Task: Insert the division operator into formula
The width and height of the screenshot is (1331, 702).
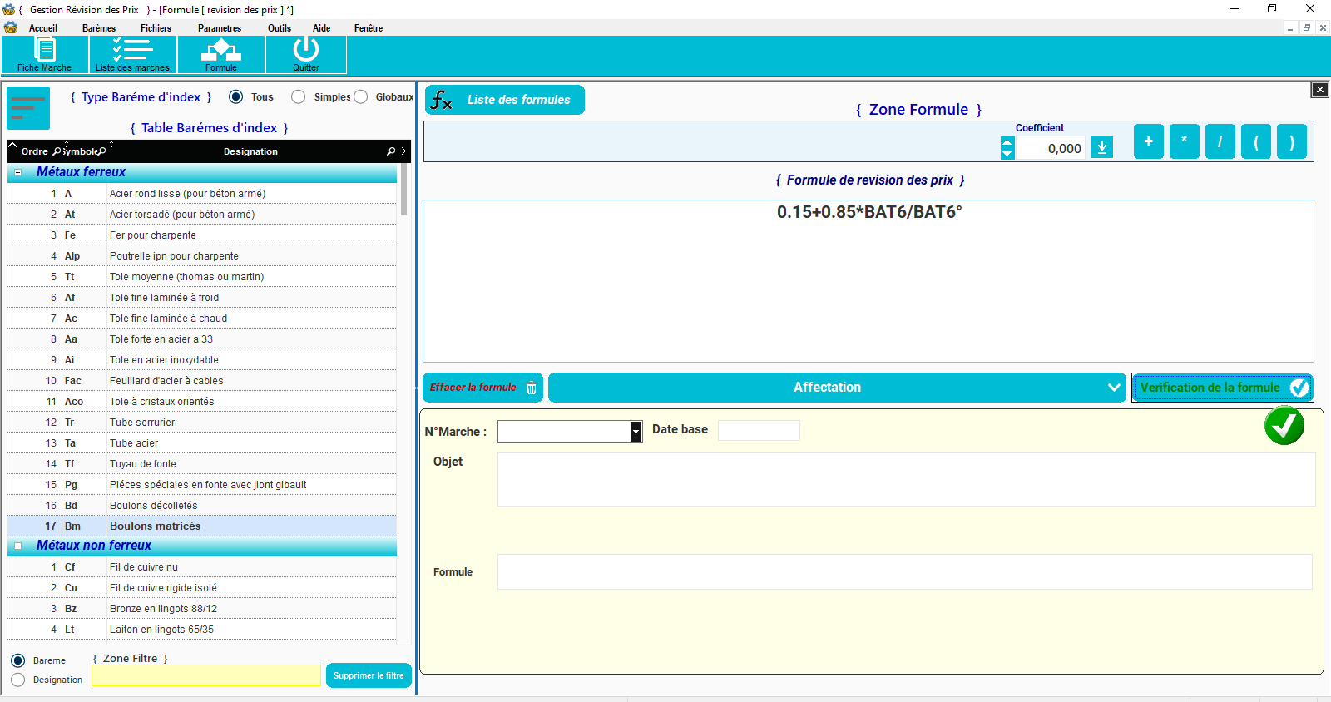Action: (1220, 141)
